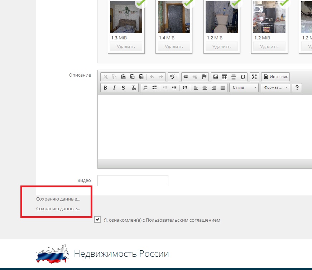Open special character (Omega) picker
312x270 pixels.
point(243,77)
